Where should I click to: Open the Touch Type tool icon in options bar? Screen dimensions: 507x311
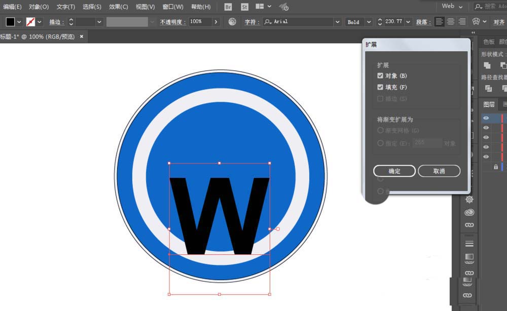476,22
